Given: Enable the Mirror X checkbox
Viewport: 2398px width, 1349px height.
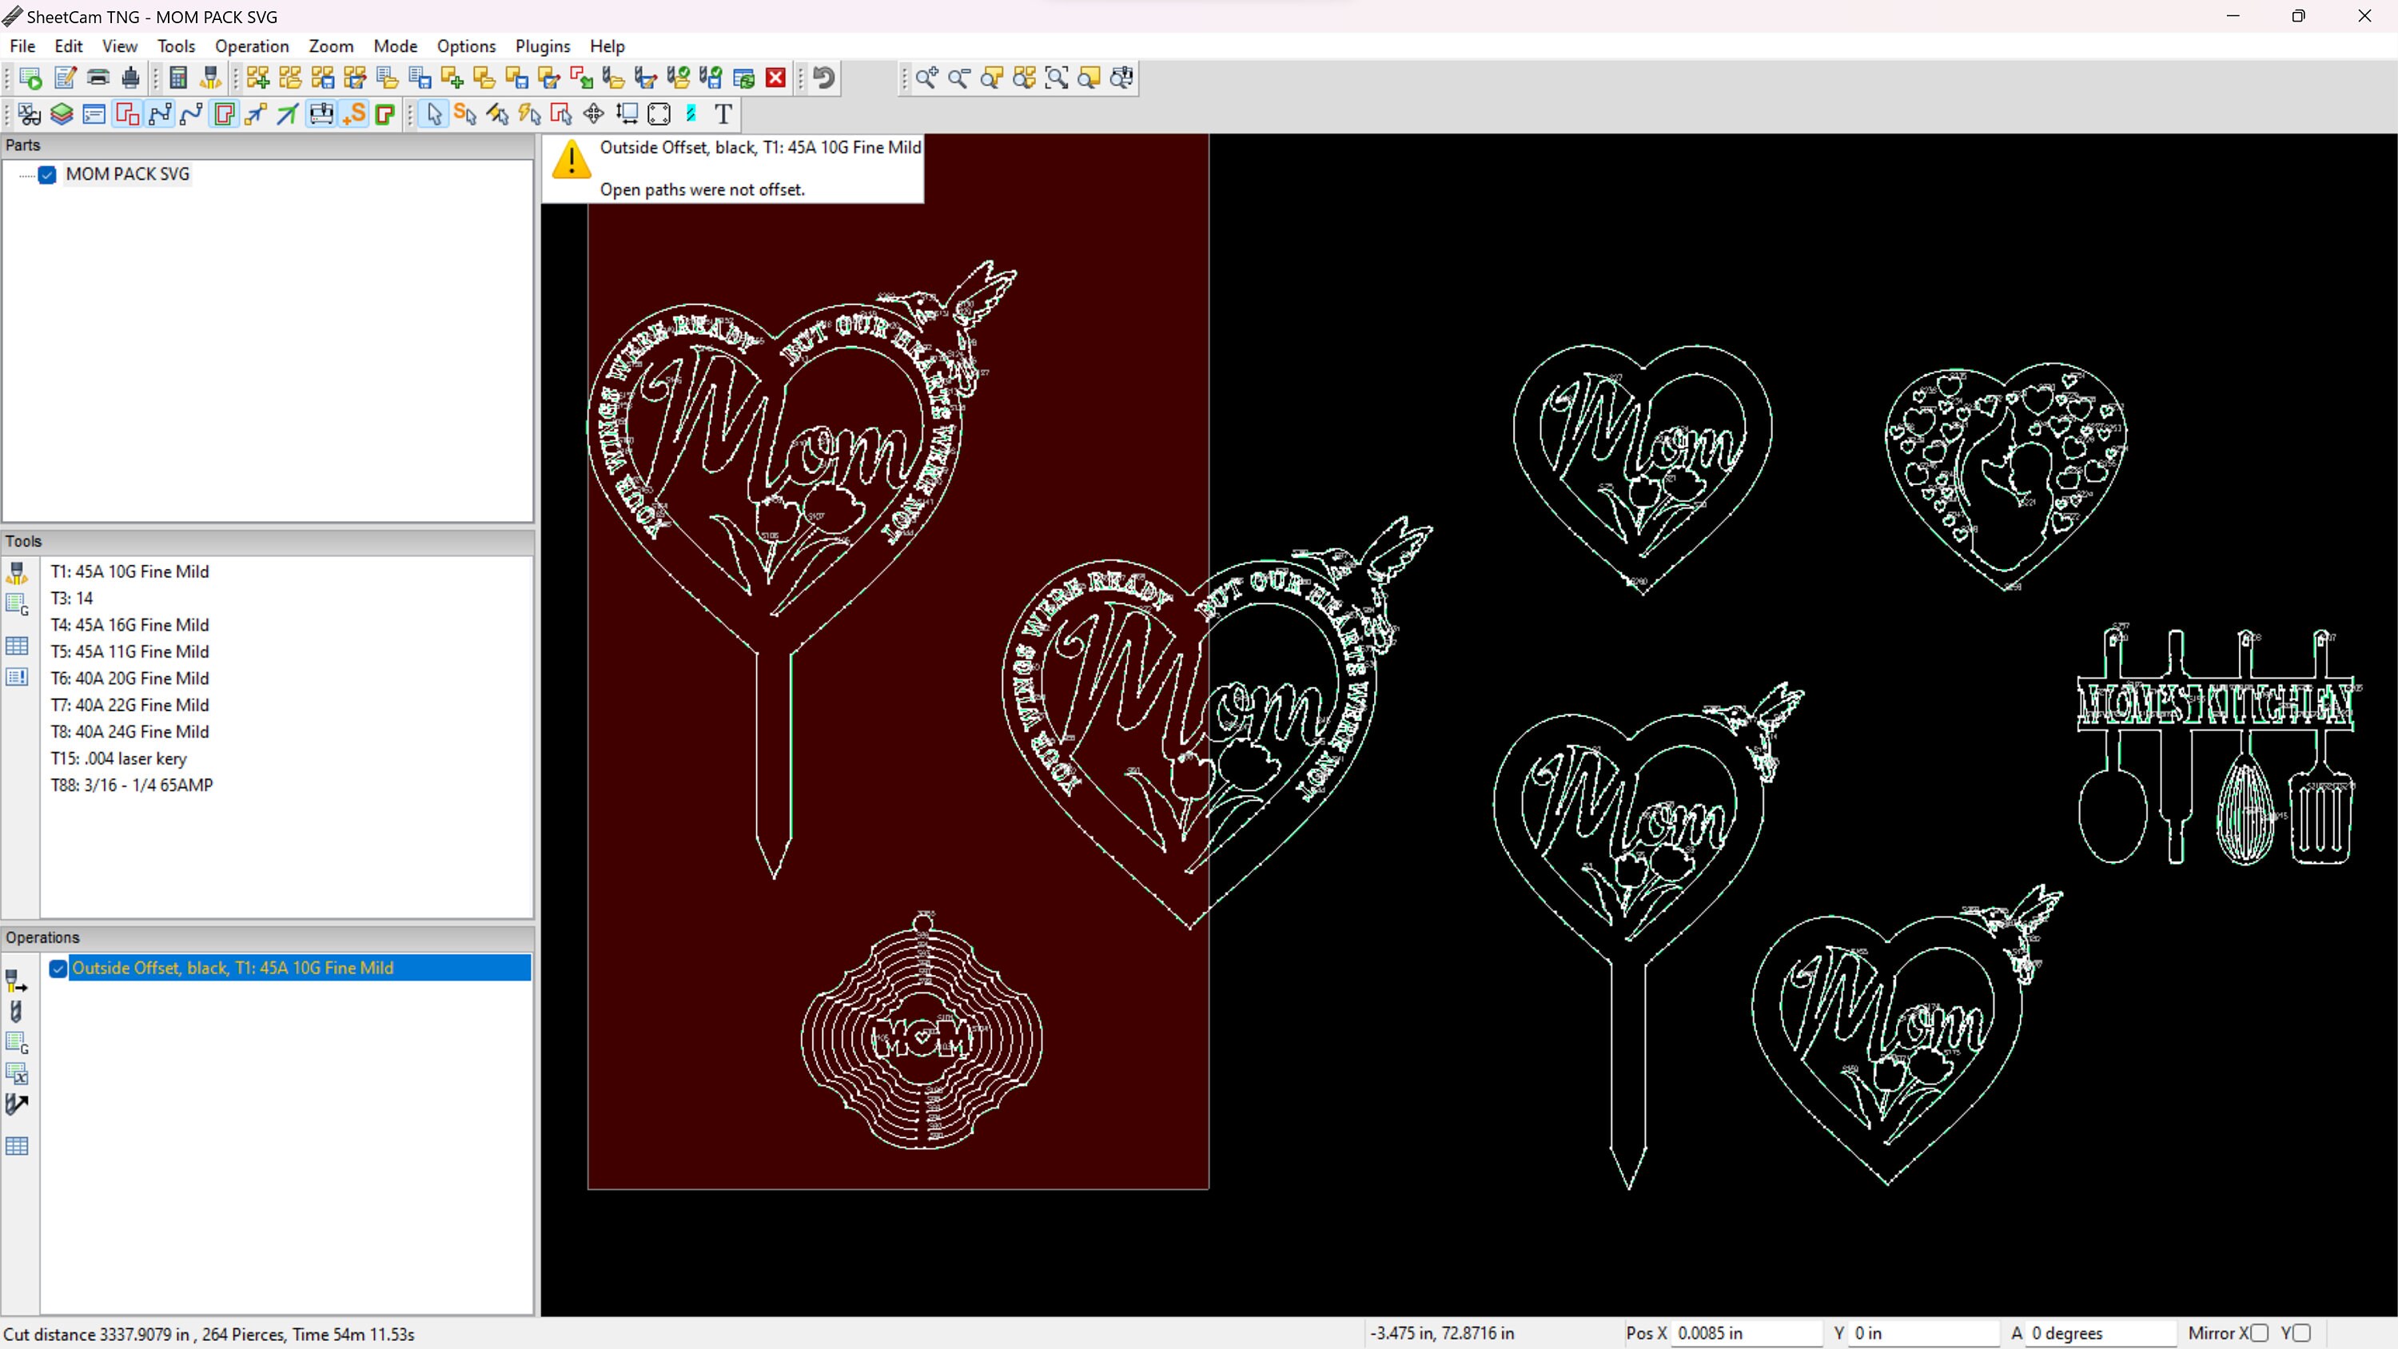Looking at the screenshot, I should (2261, 1332).
